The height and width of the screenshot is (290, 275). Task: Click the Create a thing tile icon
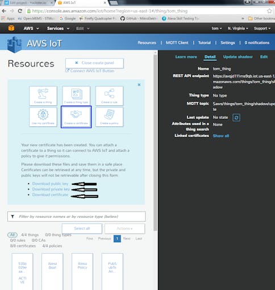43,94
